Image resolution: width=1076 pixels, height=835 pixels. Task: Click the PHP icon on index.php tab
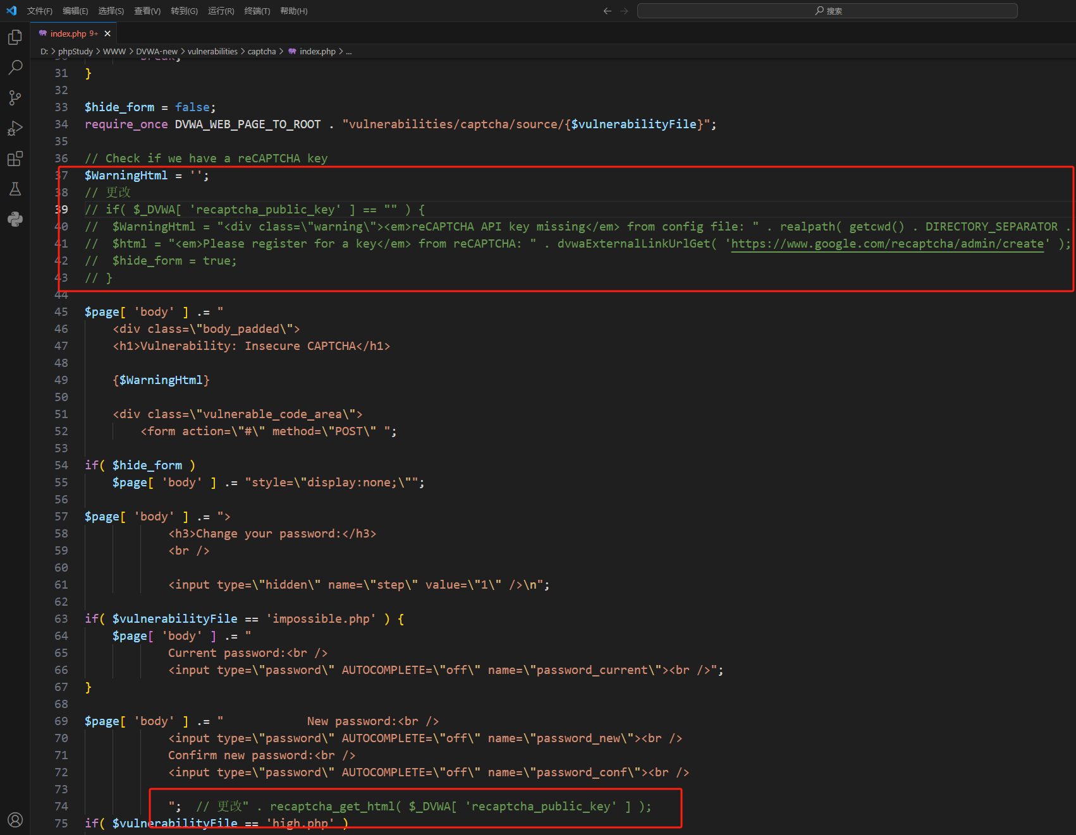pos(43,33)
